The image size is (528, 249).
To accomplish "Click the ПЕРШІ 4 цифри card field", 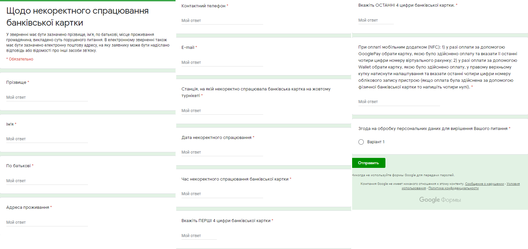I will click(x=199, y=236).
